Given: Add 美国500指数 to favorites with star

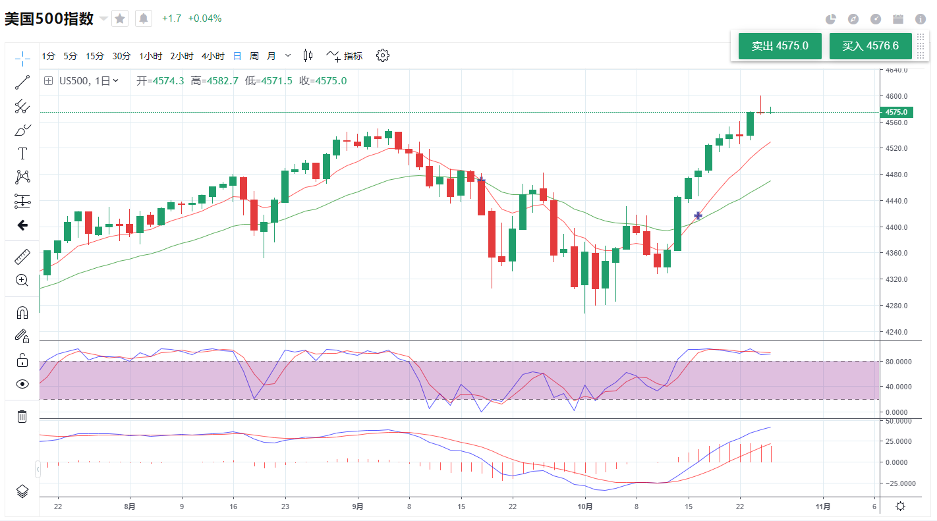Looking at the screenshot, I should click(x=120, y=18).
